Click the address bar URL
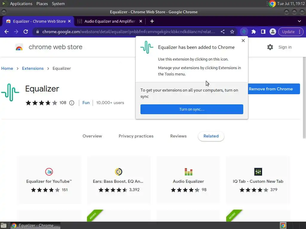The image size is (306, 229). point(128,32)
